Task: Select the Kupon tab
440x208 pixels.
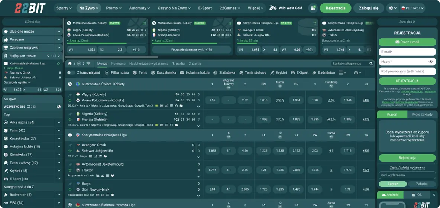Action: click(x=392, y=114)
